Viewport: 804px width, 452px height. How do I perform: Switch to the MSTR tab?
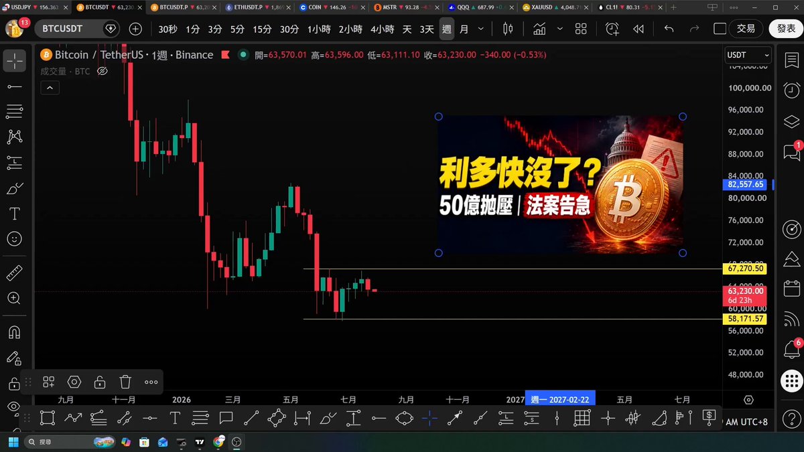pyautogui.click(x=407, y=7)
